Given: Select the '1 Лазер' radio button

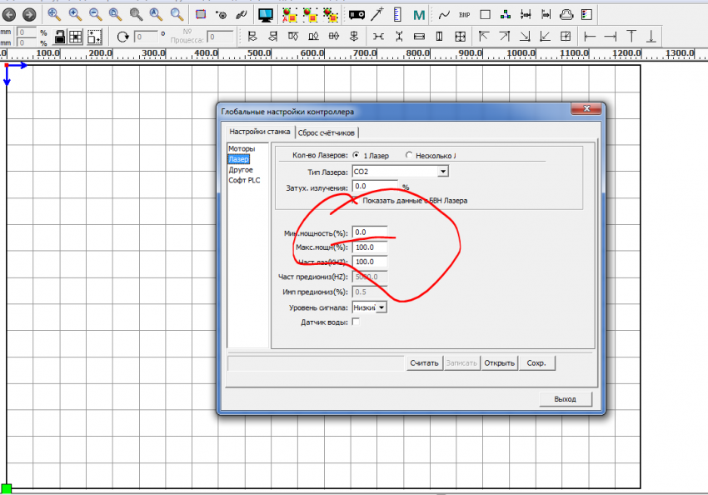Looking at the screenshot, I should pos(356,155).
